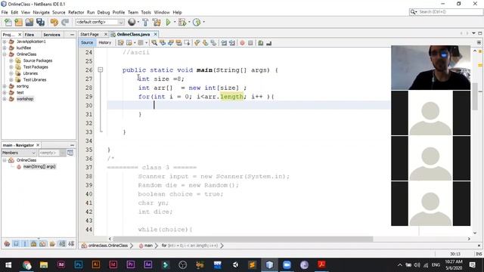Toggle Show Non-Public Members navigator filter
The width and height of the screenshot is (484, 272).
coord(33,244)
